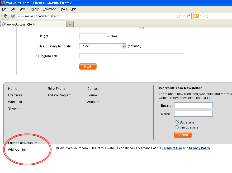
Task: Click the browser back arrow button
Action: [x=6, y=16]
